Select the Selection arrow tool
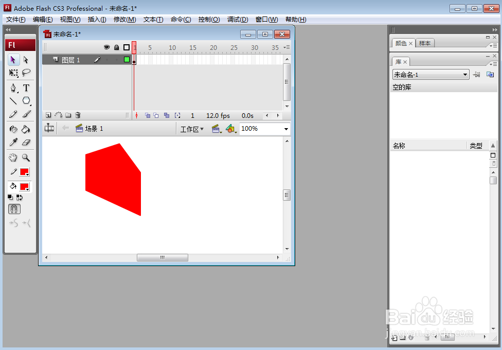Screen dimensions: 502x350 pyautogui.click(x=13, y=60)
